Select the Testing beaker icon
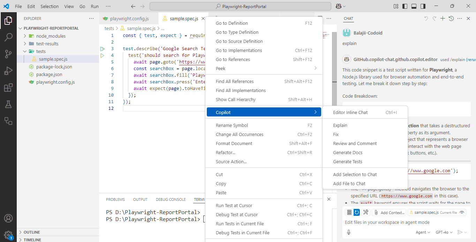476x242 pixels. point(8,104)
